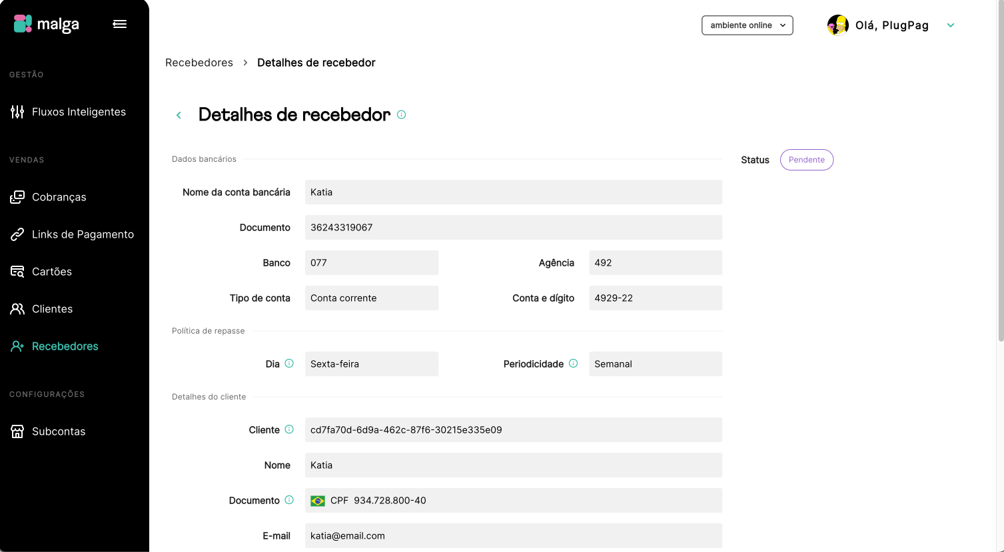The width and height of the screenshot is (1004, 552).
Task: Go back using the left arrow icon
Action: coord(179,115)
